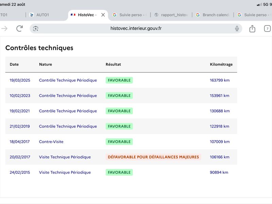Click the FAVORABLE badge for 24/02/2015
Screen dimensions: 272x204
tap(119, 172)
